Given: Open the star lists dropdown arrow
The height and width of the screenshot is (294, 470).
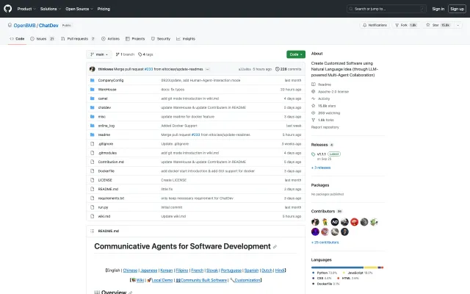Looking at the screenshot, I should (x=458, y=25).
